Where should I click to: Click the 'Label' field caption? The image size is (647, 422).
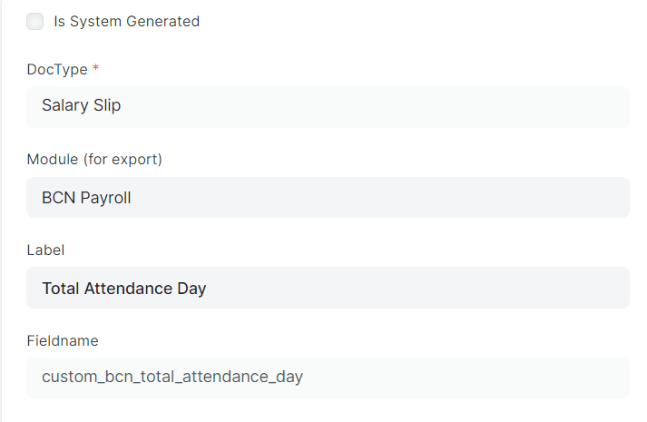coord(45,250)
